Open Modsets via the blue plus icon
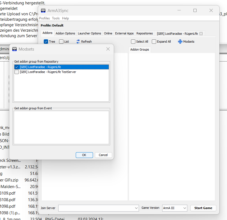Viewport: 227px width, 220px height. pyautogui.click(x=180, y=42)
